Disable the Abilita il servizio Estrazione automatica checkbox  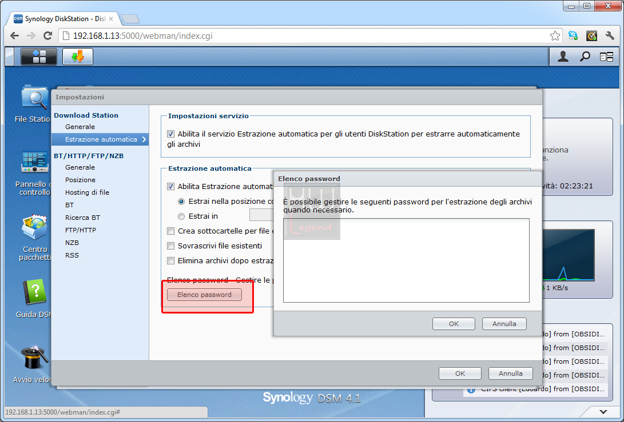(170, 134)
